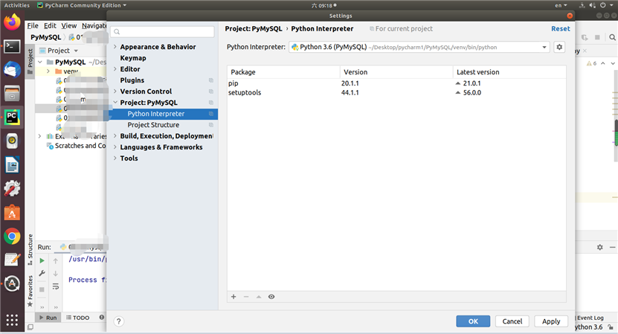This screenshot has height=334, width=618.
Task: Select Keymap settings page
Action: [133, 58]
